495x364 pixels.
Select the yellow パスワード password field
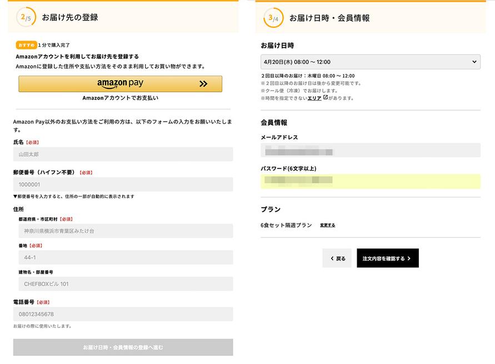(370, 181)
